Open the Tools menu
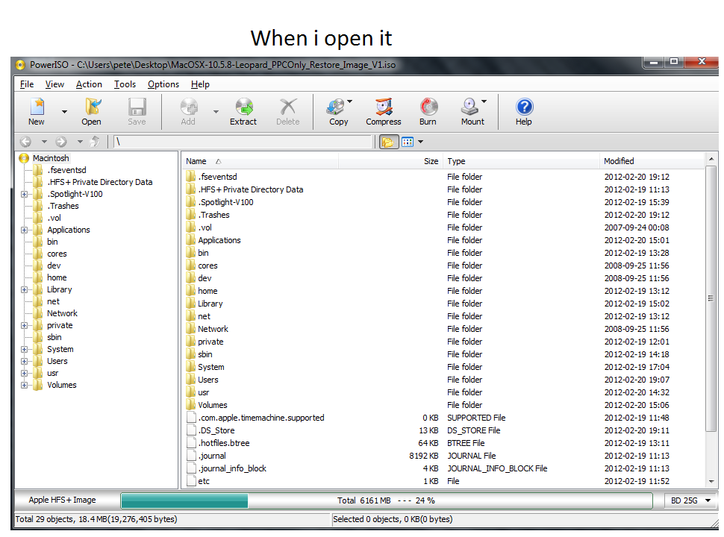724x537 pixels. click(125, 84)
